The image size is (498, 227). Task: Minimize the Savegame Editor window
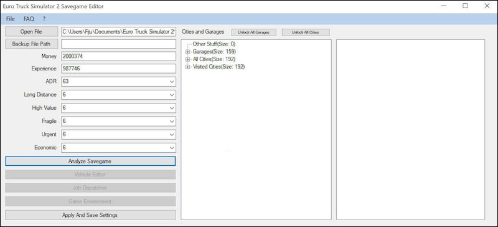click(444, 6)
